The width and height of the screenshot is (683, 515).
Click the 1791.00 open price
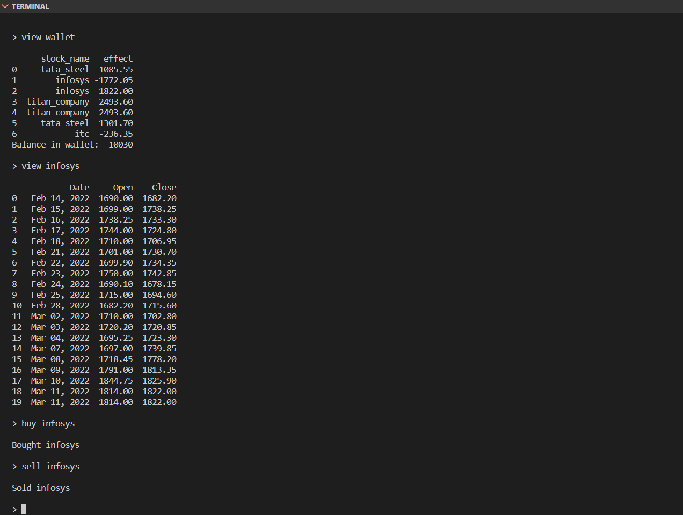(x=116, y=370)
